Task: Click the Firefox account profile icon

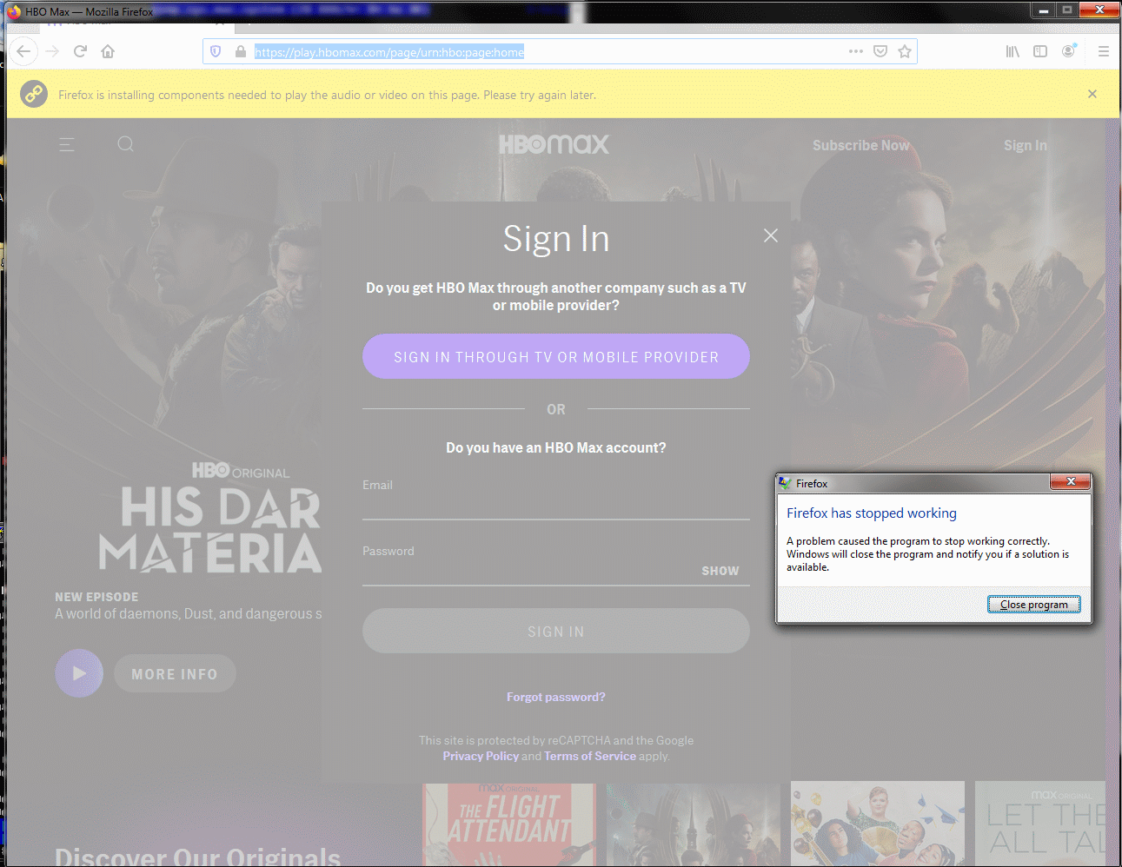Action: coord(1067,51)
